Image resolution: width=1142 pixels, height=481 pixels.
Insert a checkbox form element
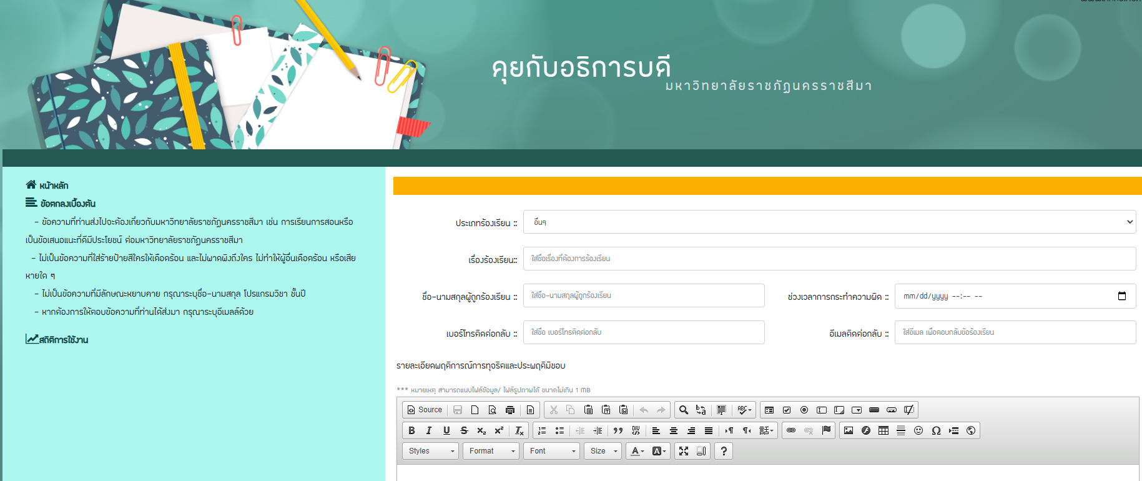787,410
